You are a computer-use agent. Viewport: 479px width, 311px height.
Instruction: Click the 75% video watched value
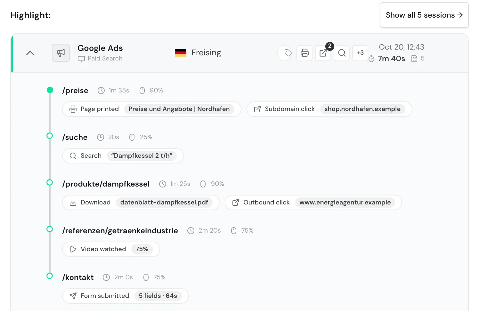[x=142, y=249]
